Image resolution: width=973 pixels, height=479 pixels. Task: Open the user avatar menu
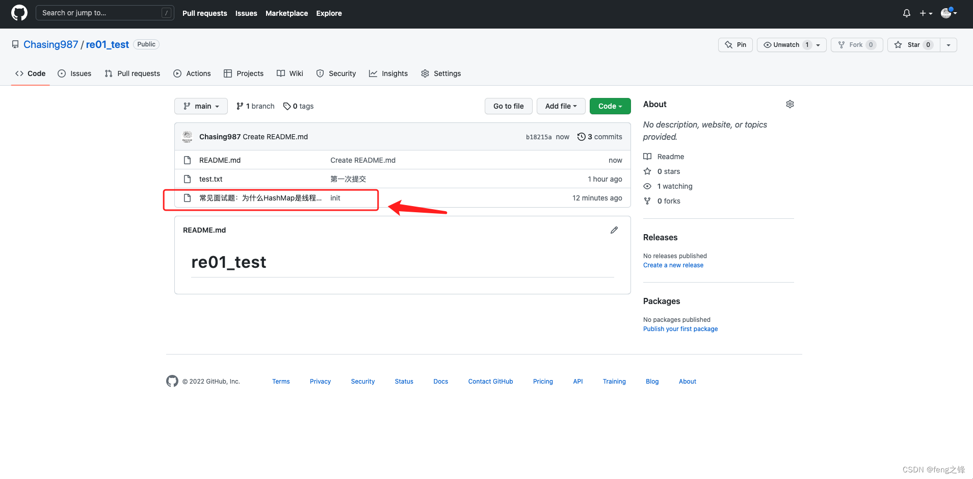pos(949,13)
